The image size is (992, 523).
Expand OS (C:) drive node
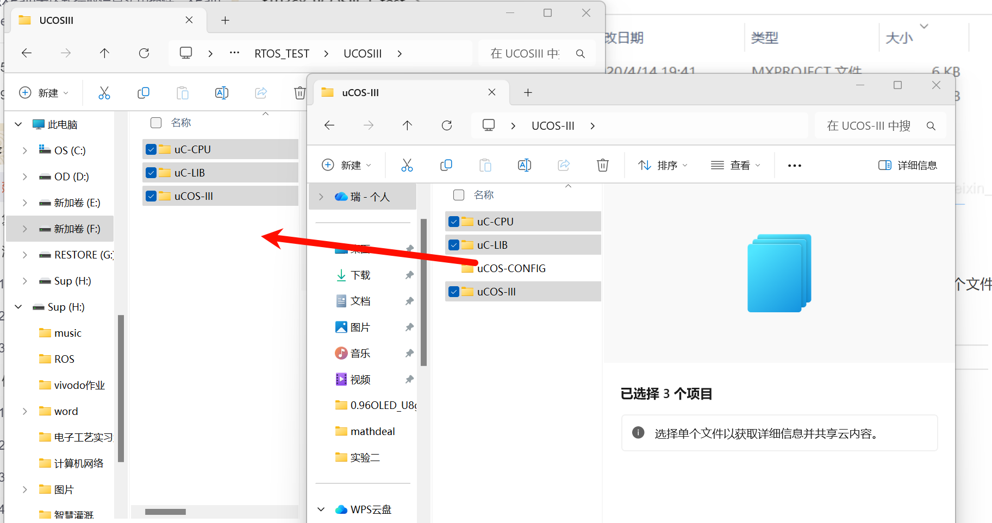point(25,150)
